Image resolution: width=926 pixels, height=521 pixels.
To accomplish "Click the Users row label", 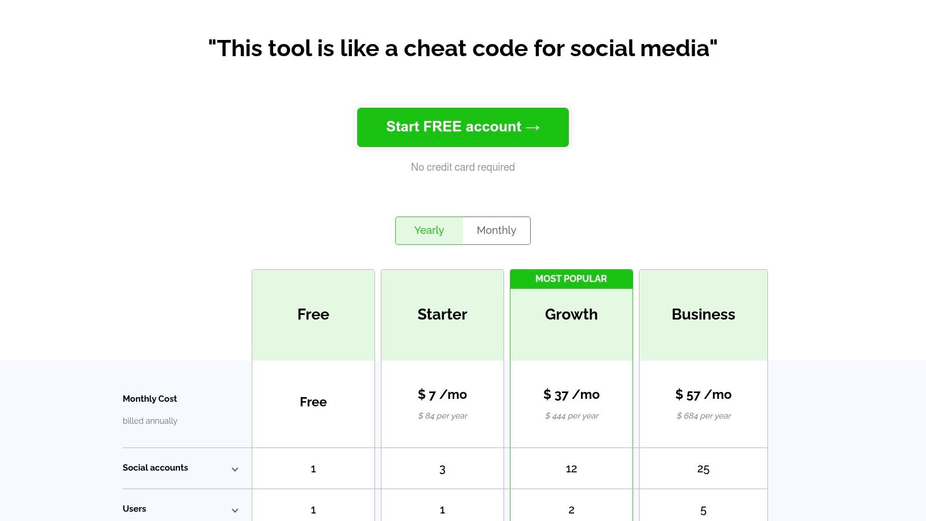I will pyautogui.click(x=134, y=509).
